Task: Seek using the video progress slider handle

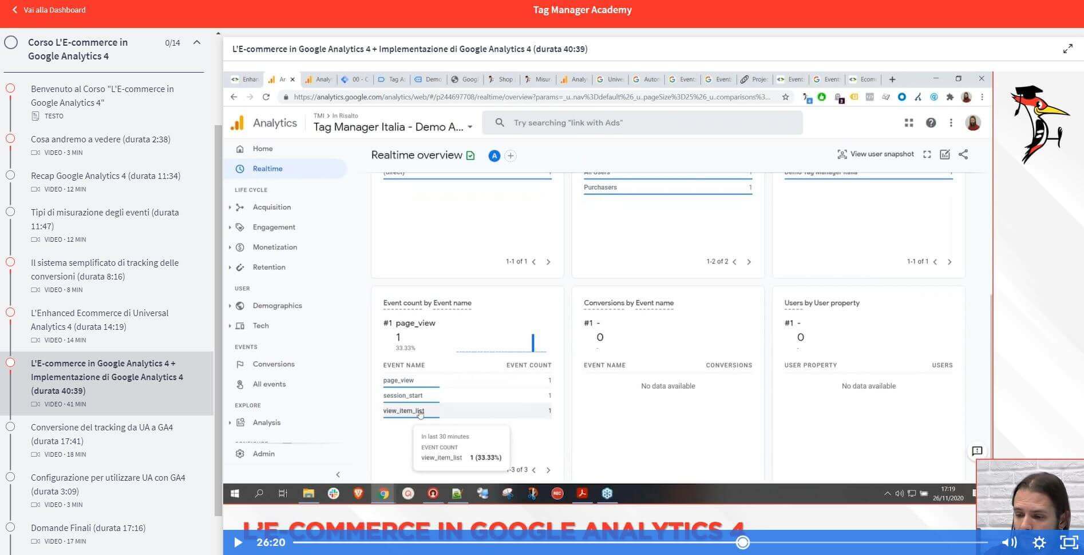Action: [x=742, y=542]
